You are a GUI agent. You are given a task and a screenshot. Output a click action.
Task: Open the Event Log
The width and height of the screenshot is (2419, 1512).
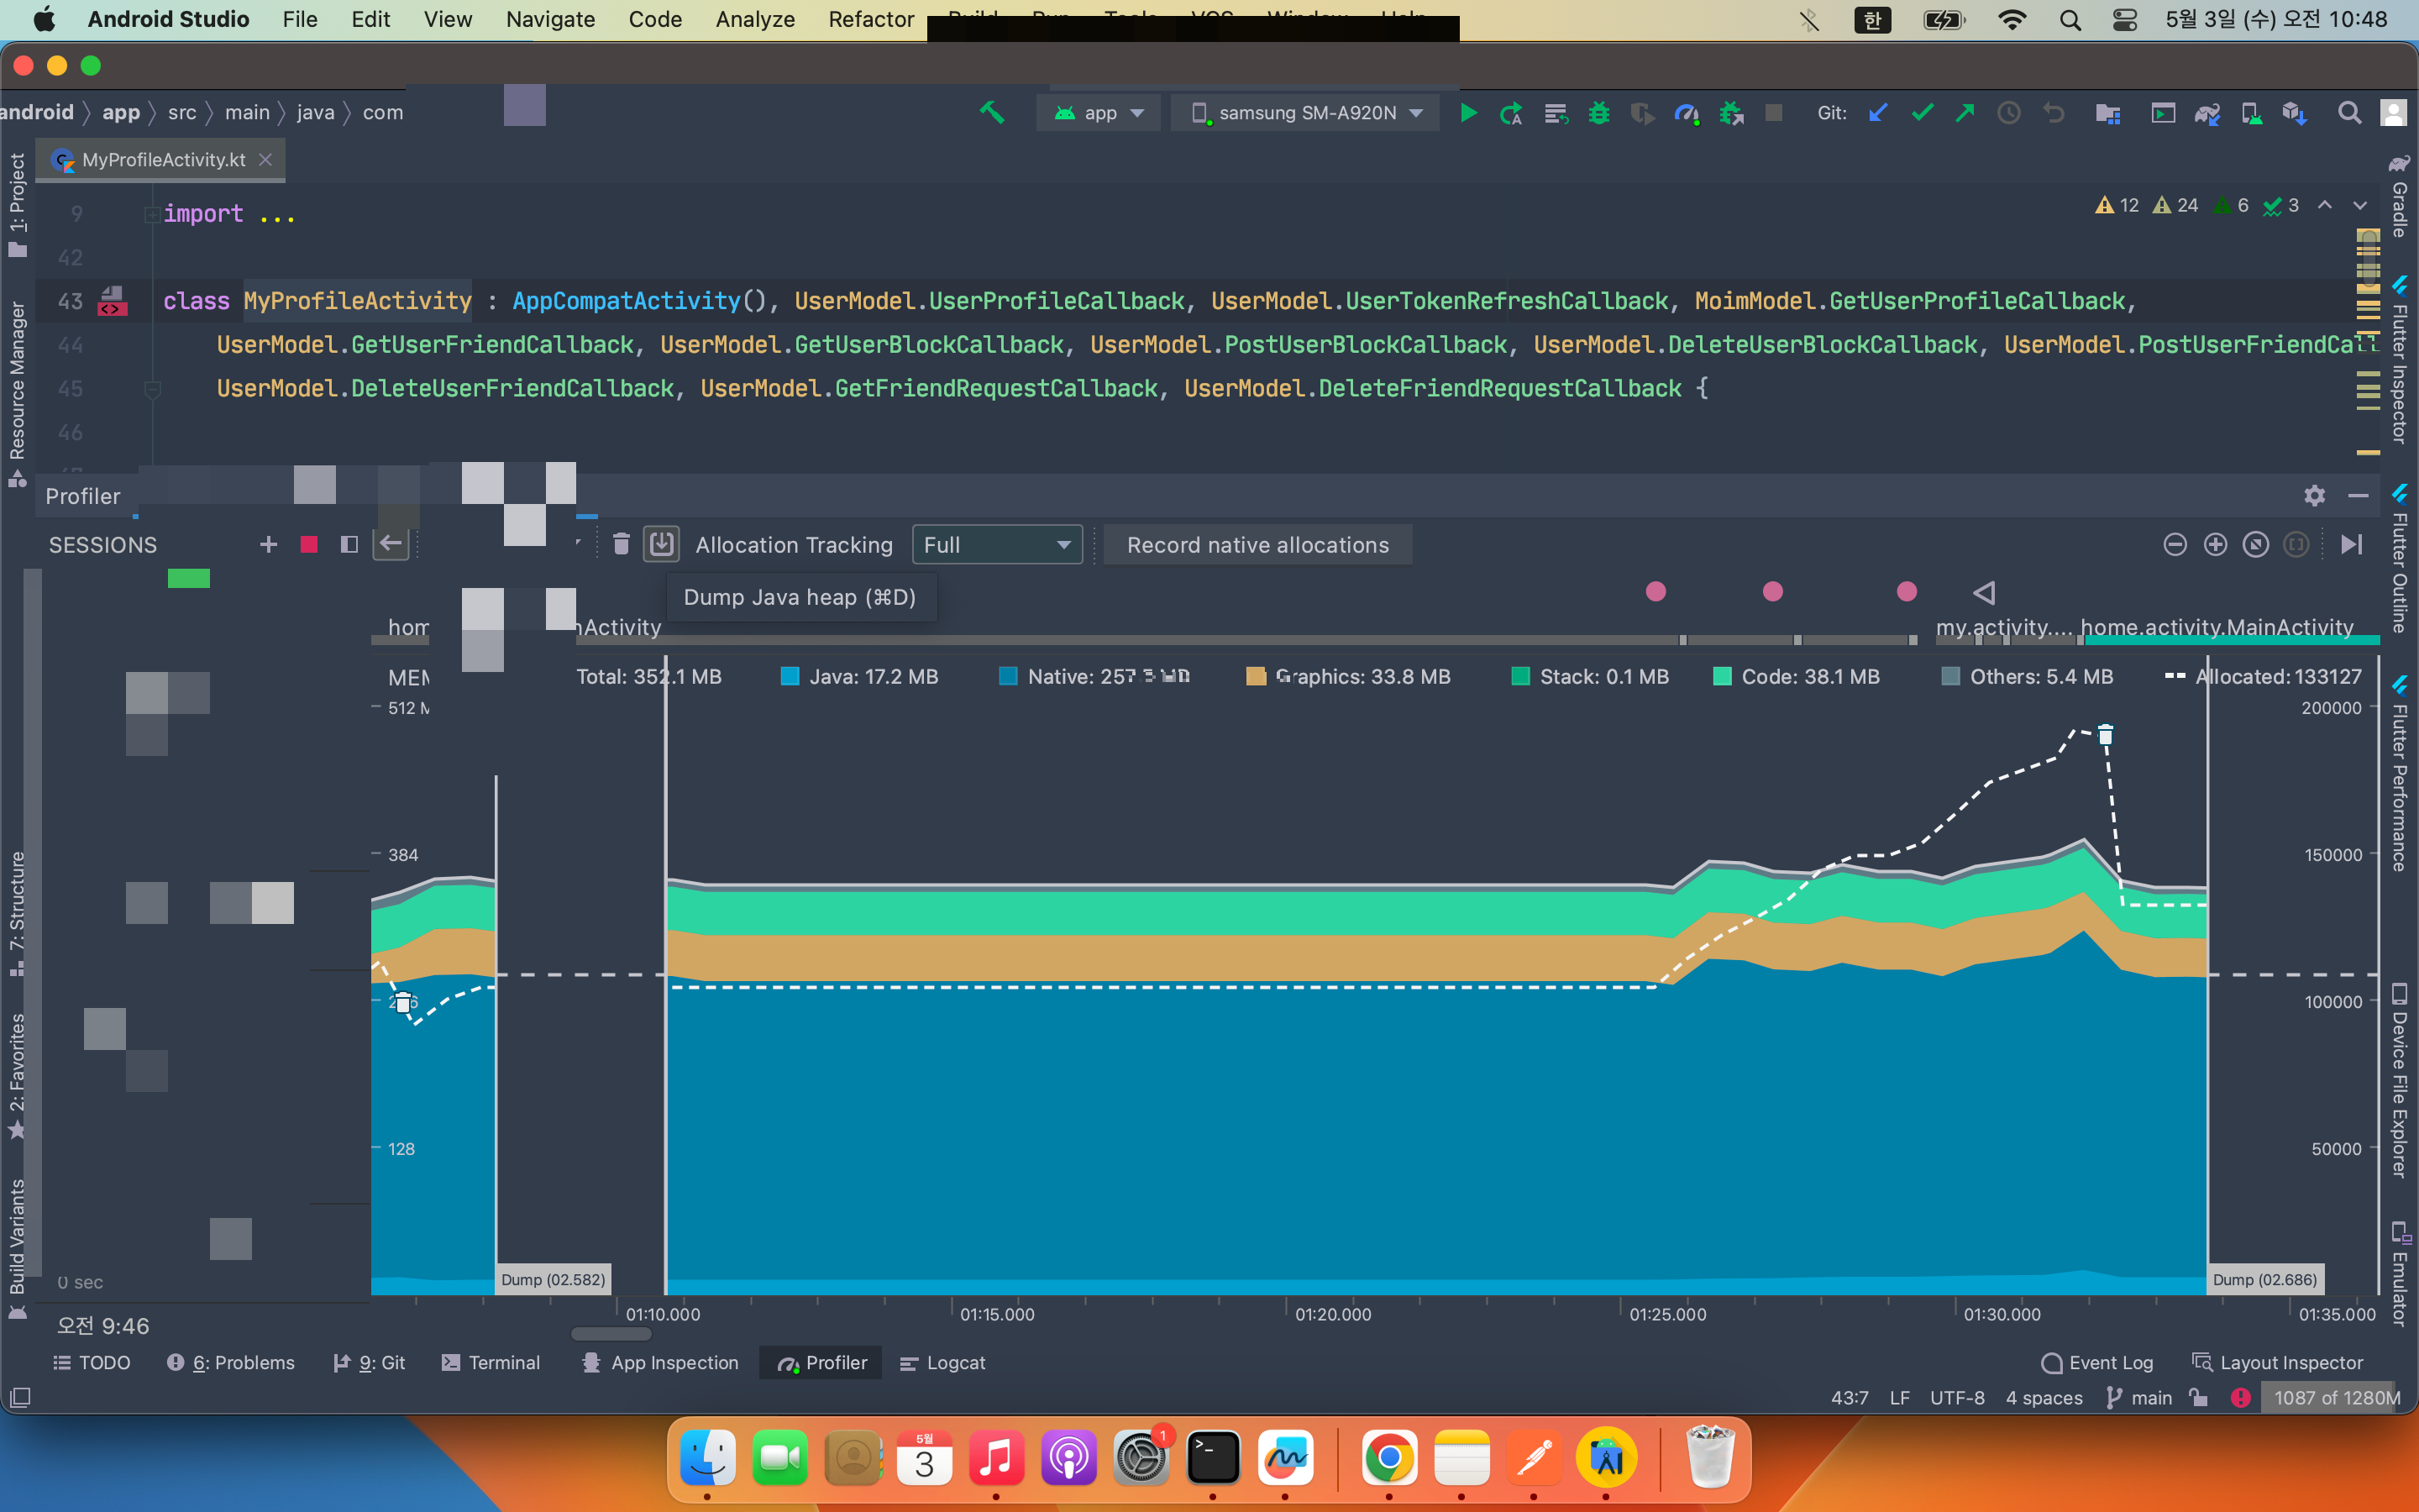[x=2097, y=1362]
